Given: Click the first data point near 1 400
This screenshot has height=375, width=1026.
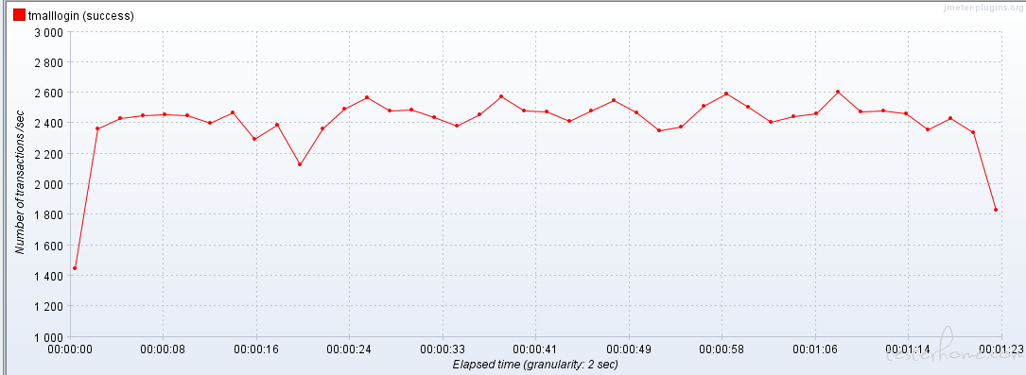Looking at the screenshot, I should click(x=75, y=268).
